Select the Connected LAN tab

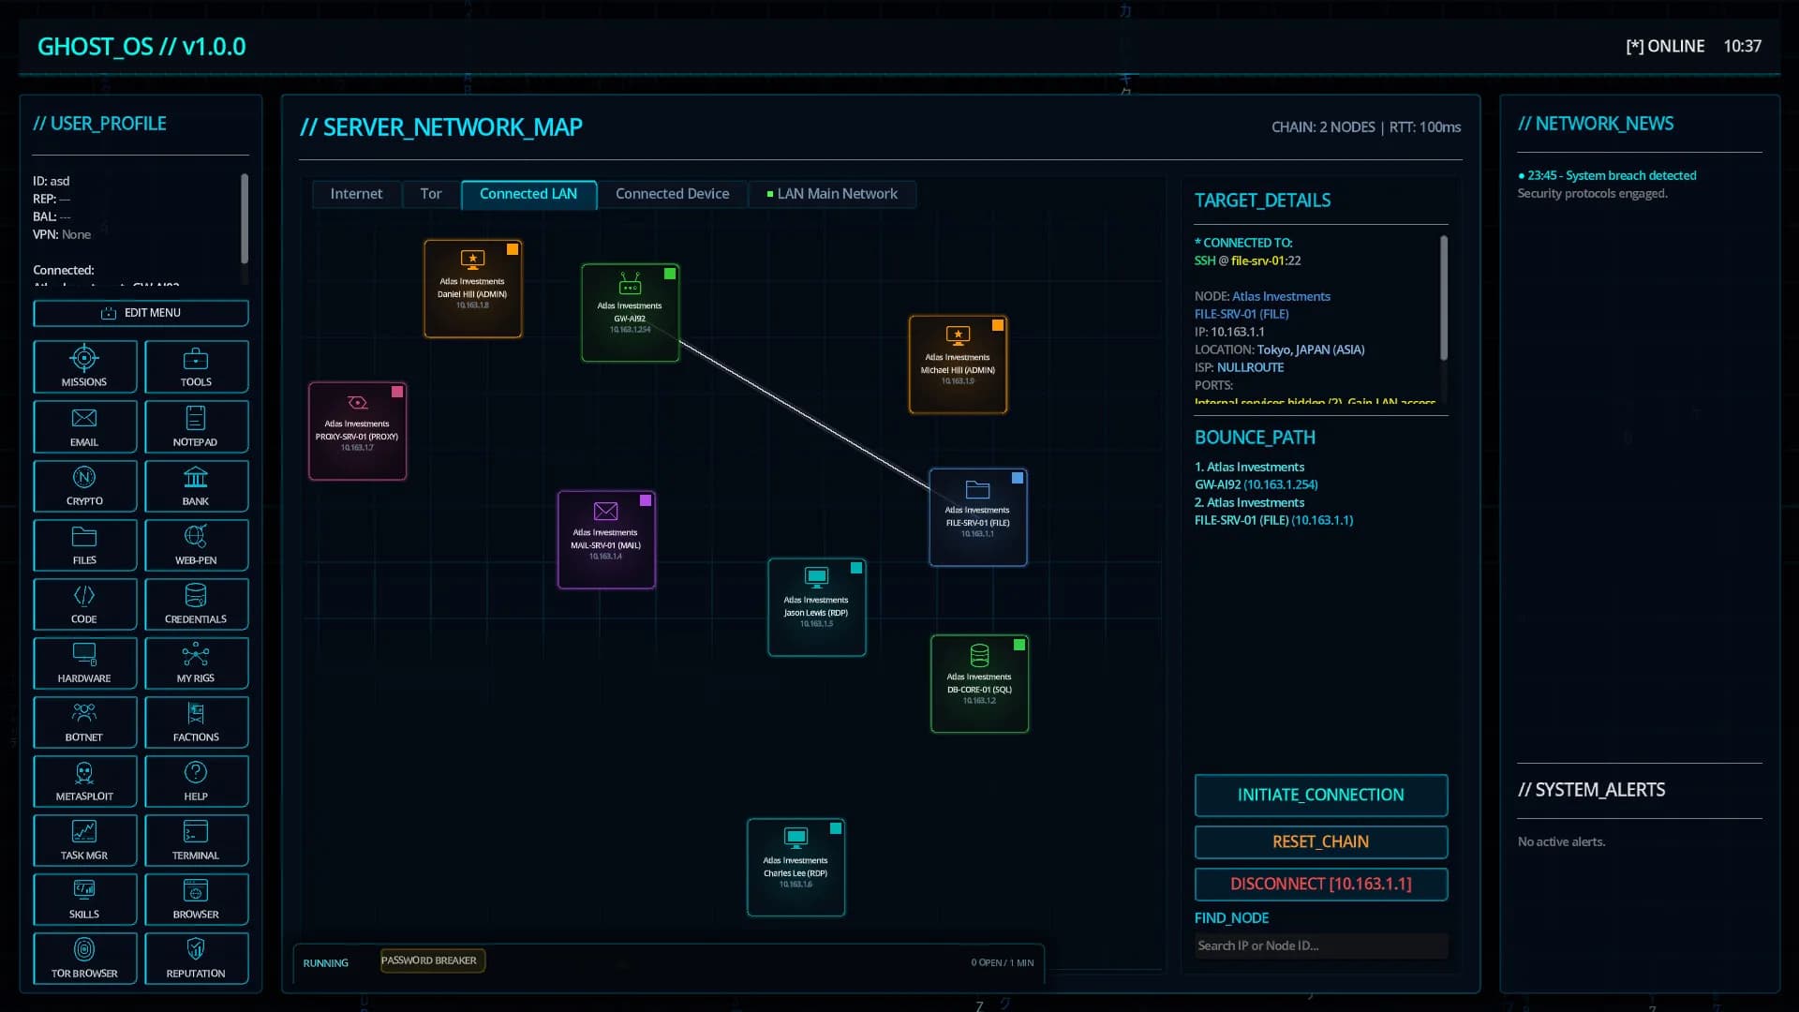[x=528, y=194]
